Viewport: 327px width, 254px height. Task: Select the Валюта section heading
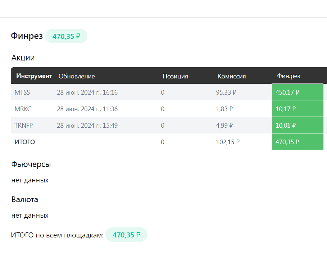[x=24, y=200]
